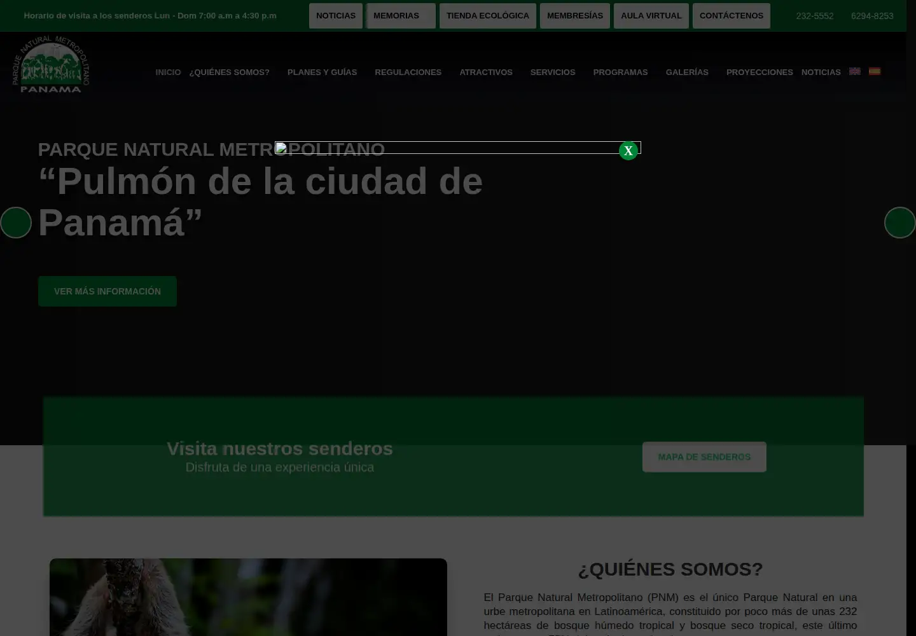Viewport: 916px width, 636px height.
Task: Open NOTICIAS in the main navigation
Action: tap(821, 73)
